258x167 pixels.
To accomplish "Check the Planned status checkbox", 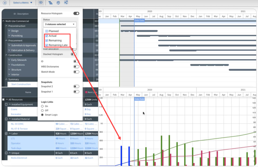I will pyautogui.click(x=47, y=31).
